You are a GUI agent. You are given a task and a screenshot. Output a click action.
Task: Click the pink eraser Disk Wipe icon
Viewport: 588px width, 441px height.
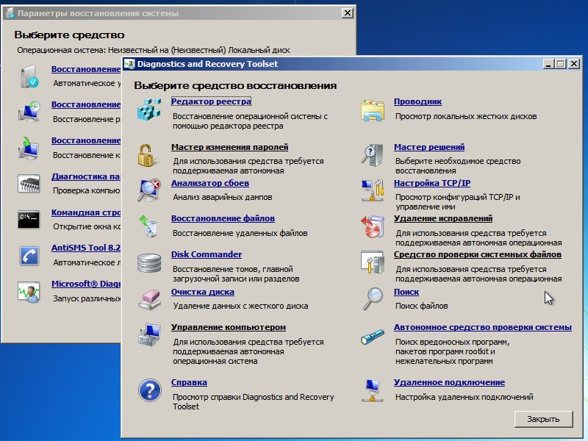pos(149,298)
